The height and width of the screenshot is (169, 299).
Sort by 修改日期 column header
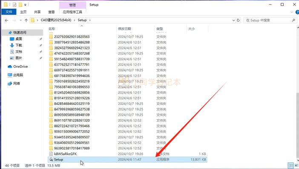124,29
